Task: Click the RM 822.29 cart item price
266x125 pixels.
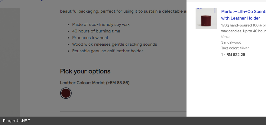Action: pyautogui.click(x=236, y=55)
